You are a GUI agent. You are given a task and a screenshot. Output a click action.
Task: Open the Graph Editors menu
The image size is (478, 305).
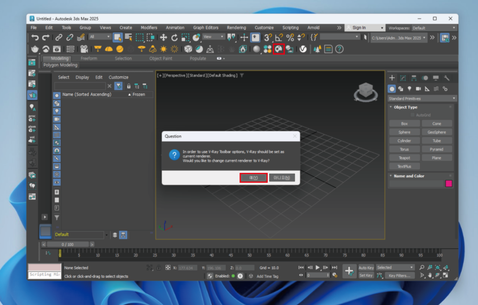[x=205, y=27]
